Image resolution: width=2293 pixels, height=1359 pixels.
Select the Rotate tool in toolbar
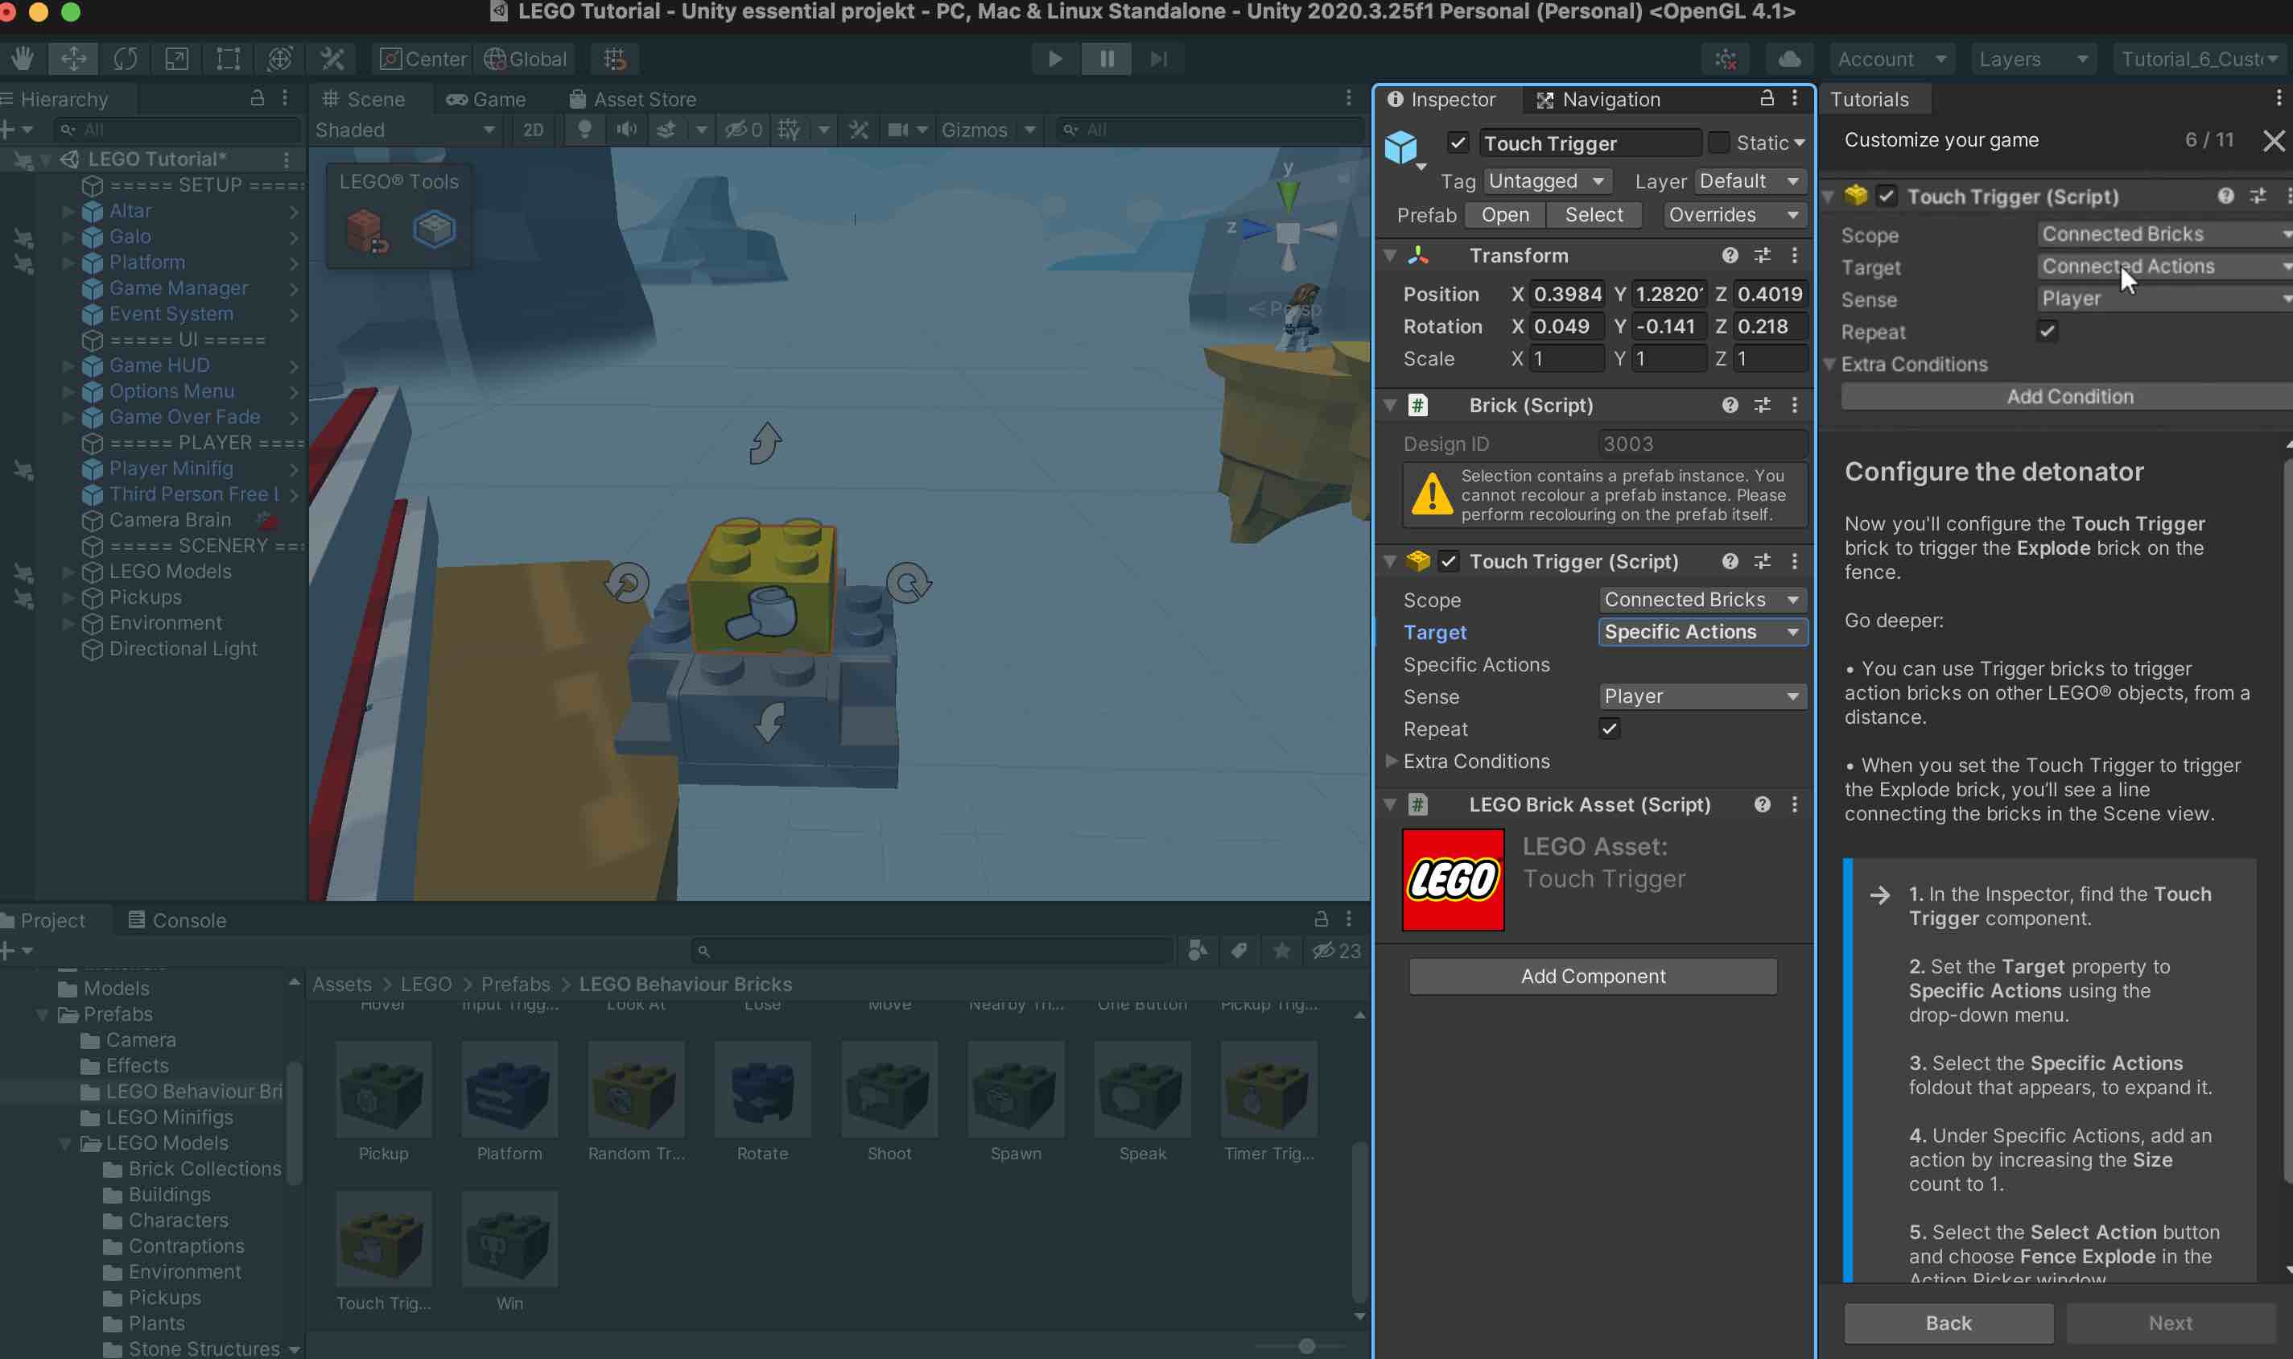(126, 59)
